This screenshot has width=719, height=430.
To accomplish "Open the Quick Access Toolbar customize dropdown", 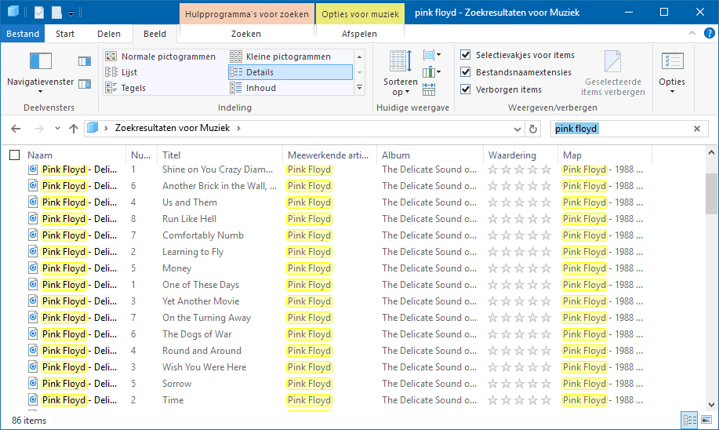I will 71,13.
